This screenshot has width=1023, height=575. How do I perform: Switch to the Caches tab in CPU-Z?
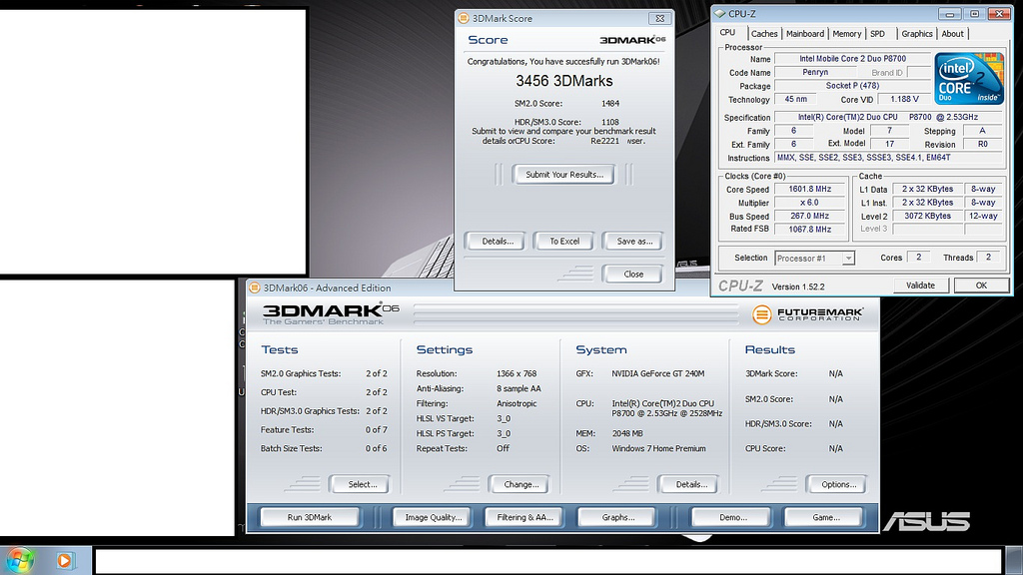point(764,34)
